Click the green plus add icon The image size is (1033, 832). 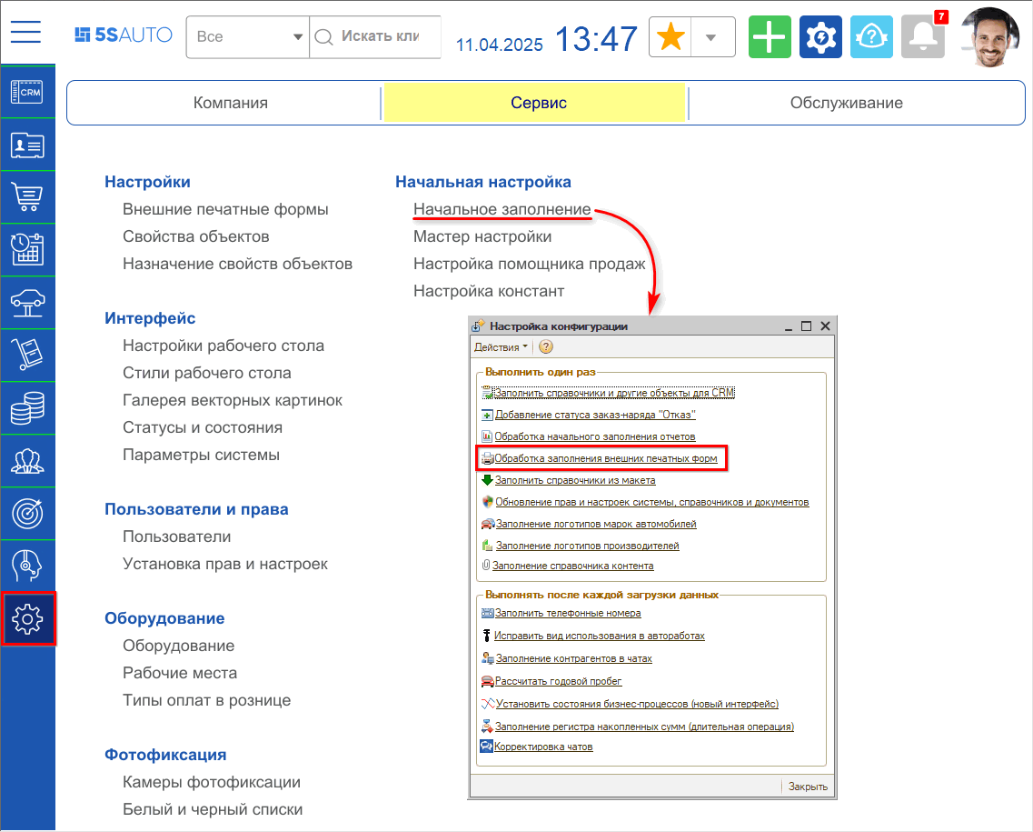770,36
